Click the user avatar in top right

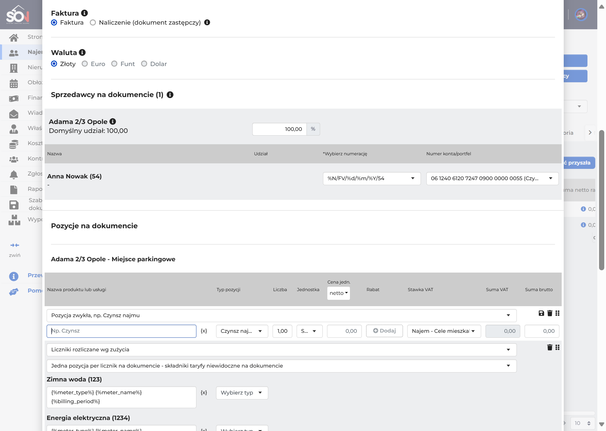coord(581,14)
